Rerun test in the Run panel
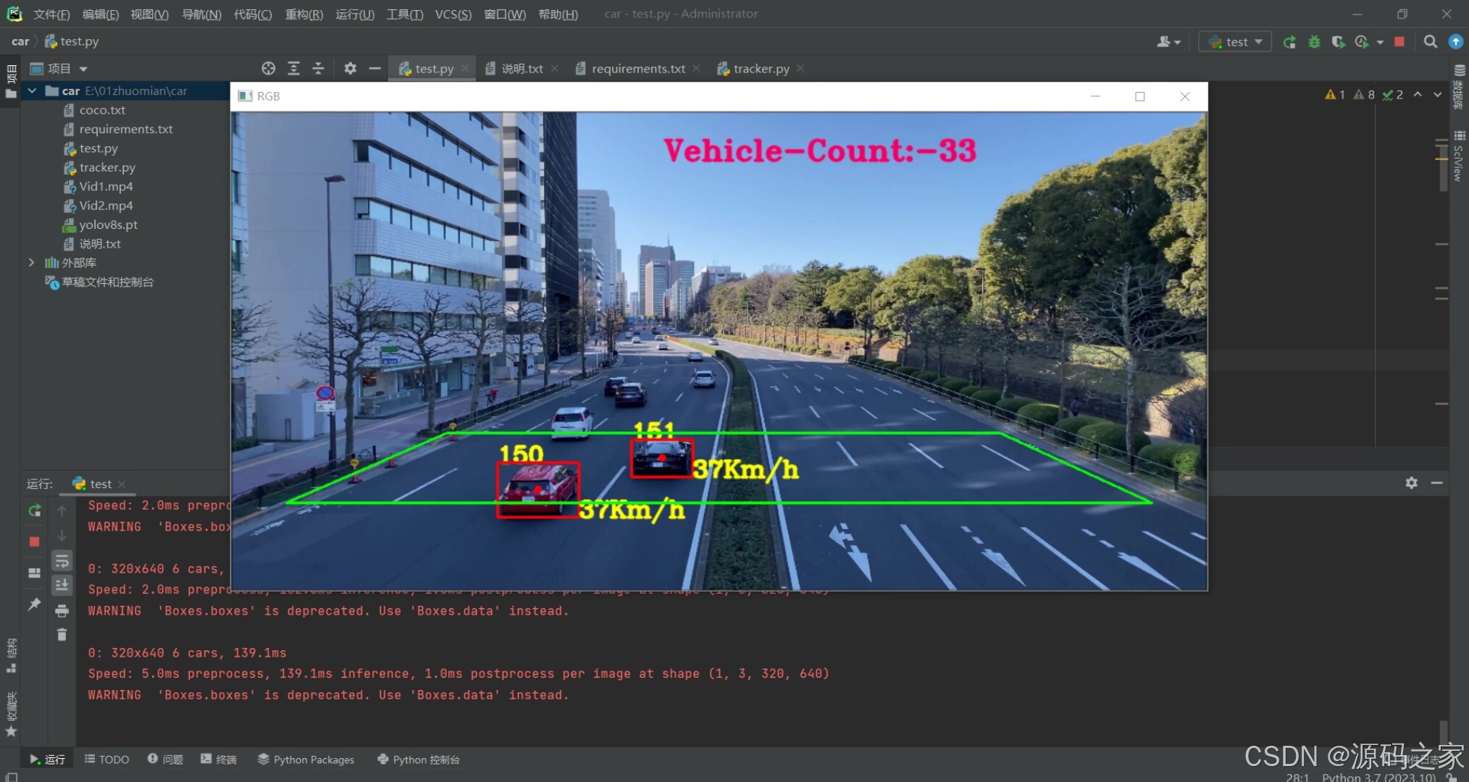The width and height of the screenshot is (1469, 782). (x=34, y=510)
